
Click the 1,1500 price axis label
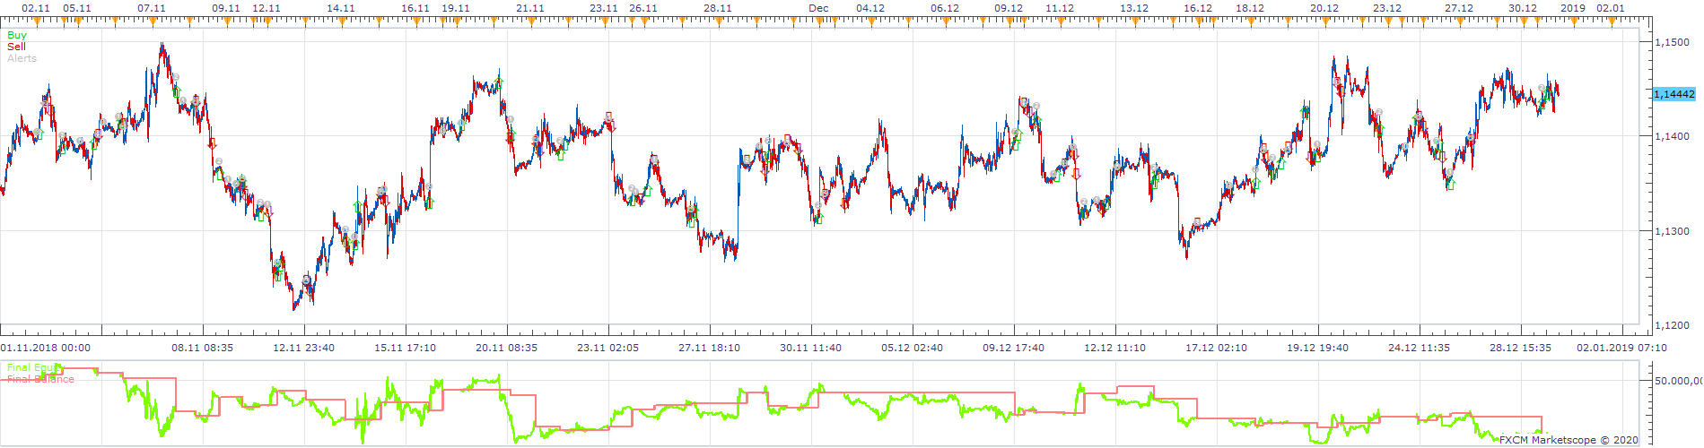click(x=1671, y=42)
